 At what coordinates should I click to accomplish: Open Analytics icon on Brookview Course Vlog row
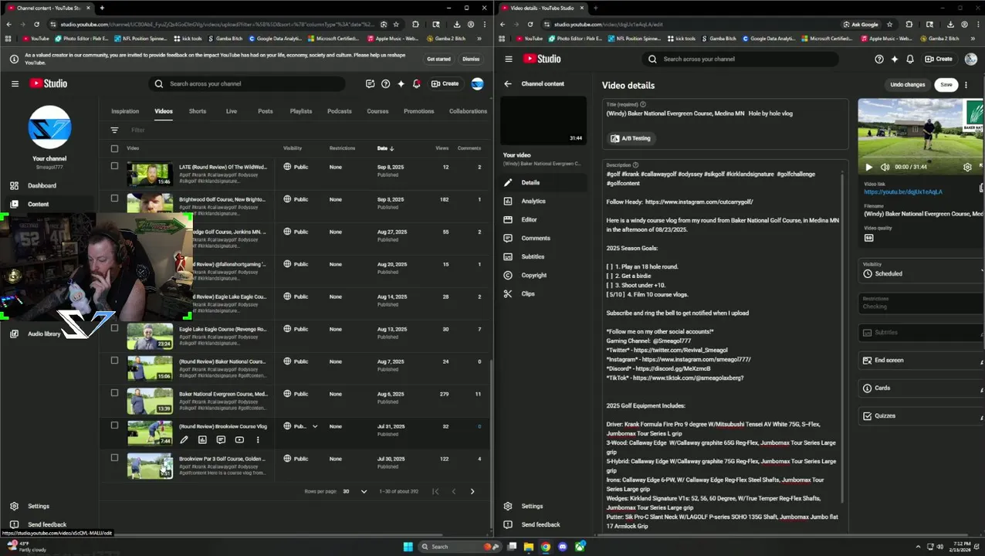click(x=202, y=440)
